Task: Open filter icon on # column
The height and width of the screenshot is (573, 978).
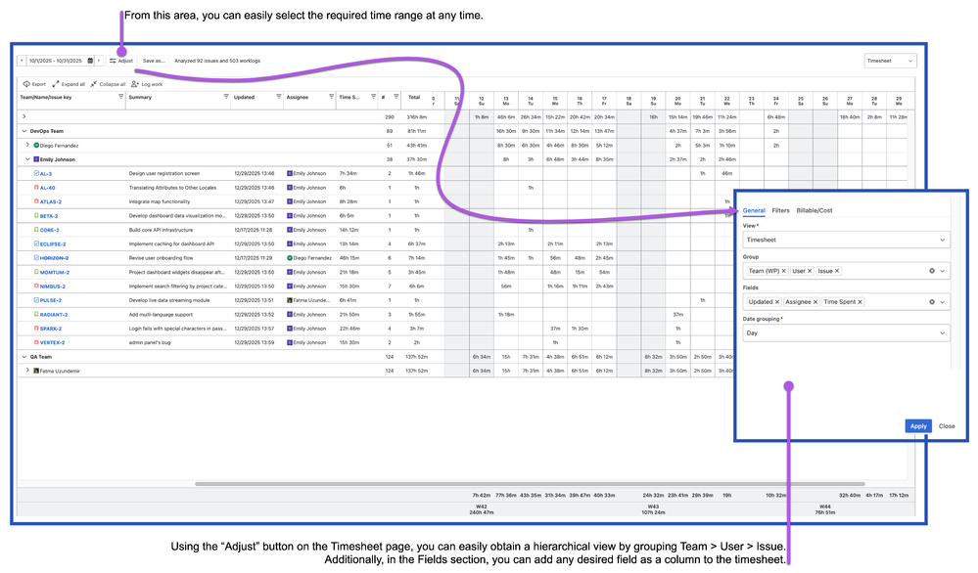Action: pos(396,97)
